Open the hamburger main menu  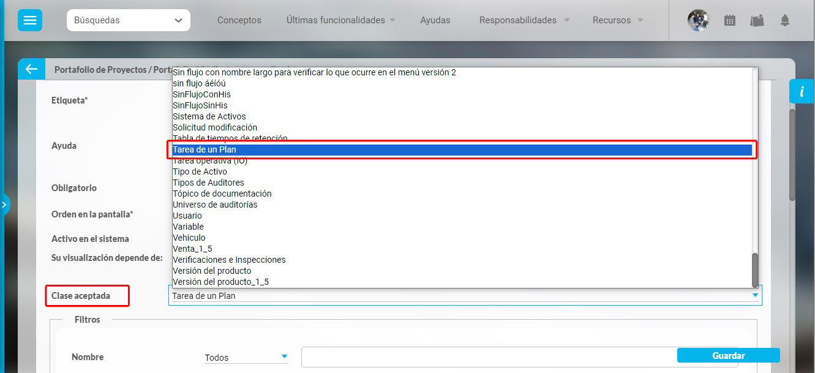pos(29,20)
